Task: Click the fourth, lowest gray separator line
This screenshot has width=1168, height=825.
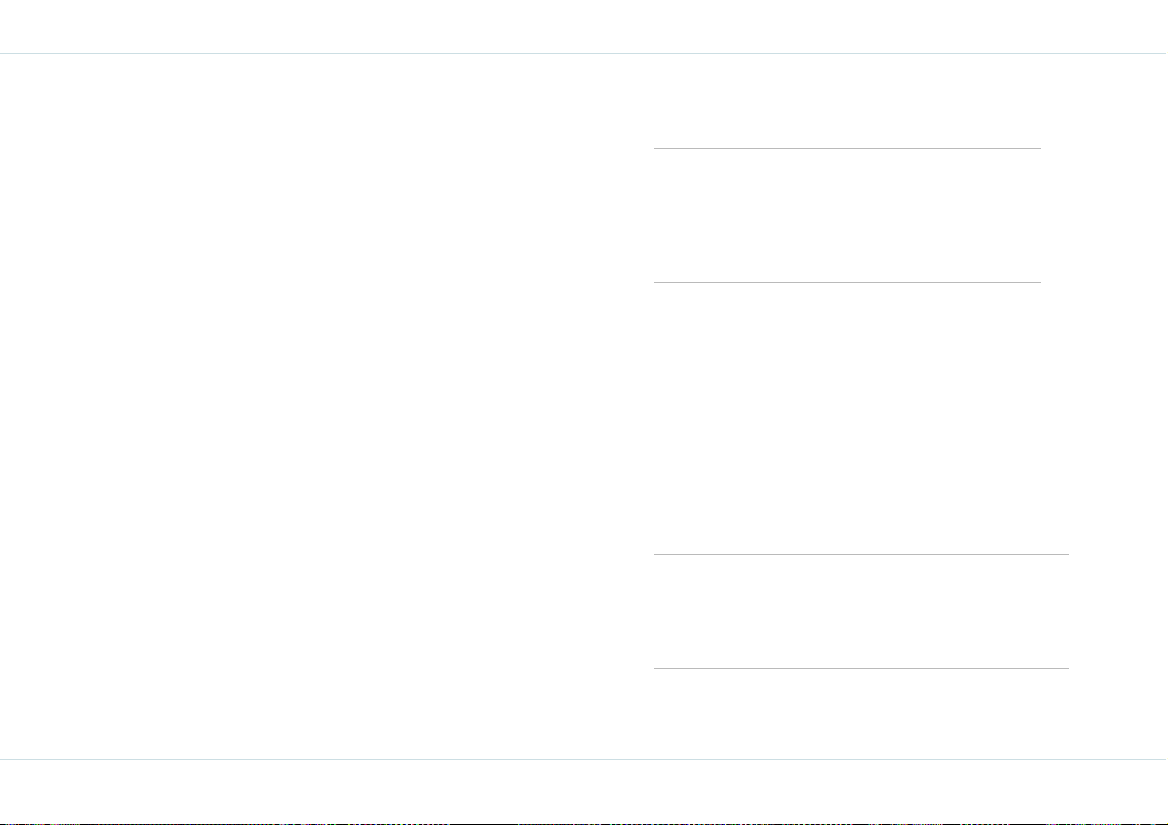Action: tap(861, 668)
